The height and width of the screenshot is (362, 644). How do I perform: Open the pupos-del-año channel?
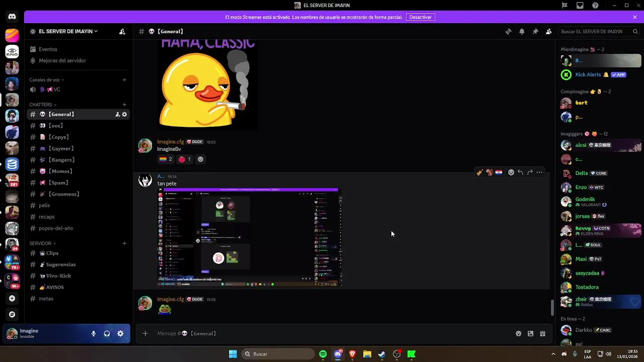tap(78, 228)
